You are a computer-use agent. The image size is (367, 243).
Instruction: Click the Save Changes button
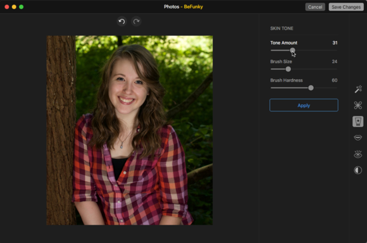pos(346,7)
